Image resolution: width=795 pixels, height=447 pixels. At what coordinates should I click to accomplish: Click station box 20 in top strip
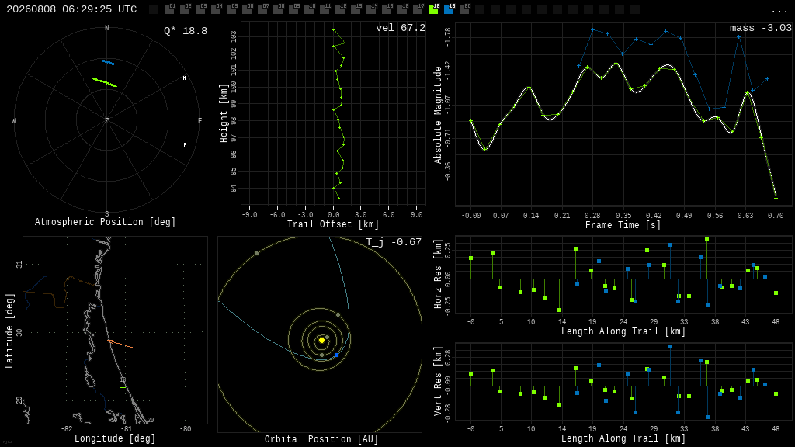[x=465, y=9]
